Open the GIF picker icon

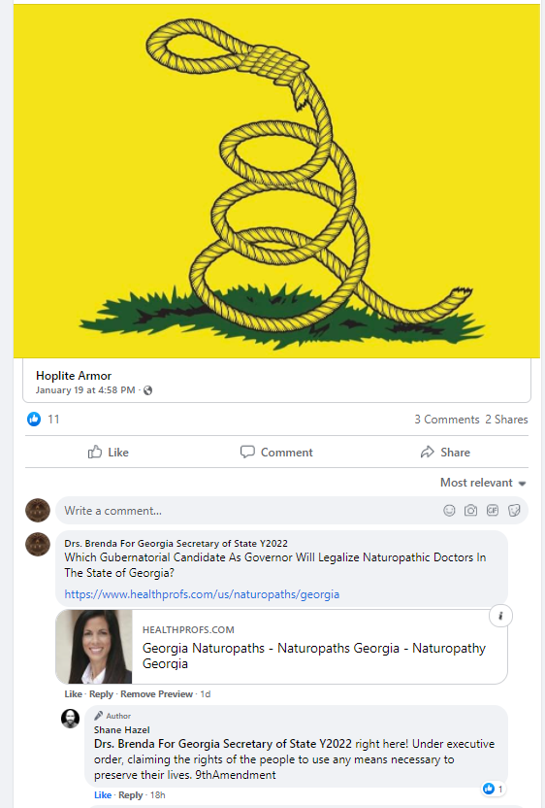(x=493, y=511)
